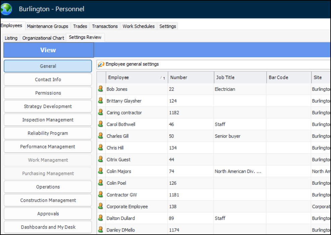The width and height of the screenshot is (331, 235).
Task: Click the icon beside Dalton Dullard
Action: (100, 218)
